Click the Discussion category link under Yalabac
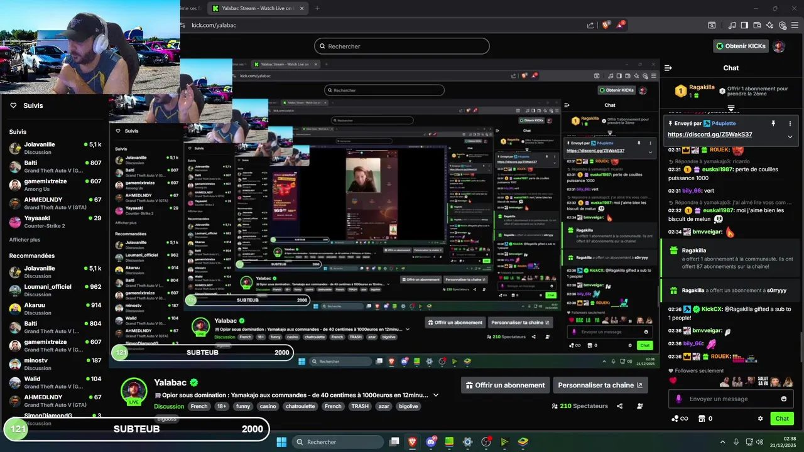This screenshot has width=804, height=452. coord(169,406)
